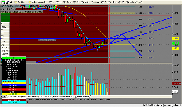Click the yellow rsx 35.98 row
Screen dimensions: 182x107
coord(14,94)
